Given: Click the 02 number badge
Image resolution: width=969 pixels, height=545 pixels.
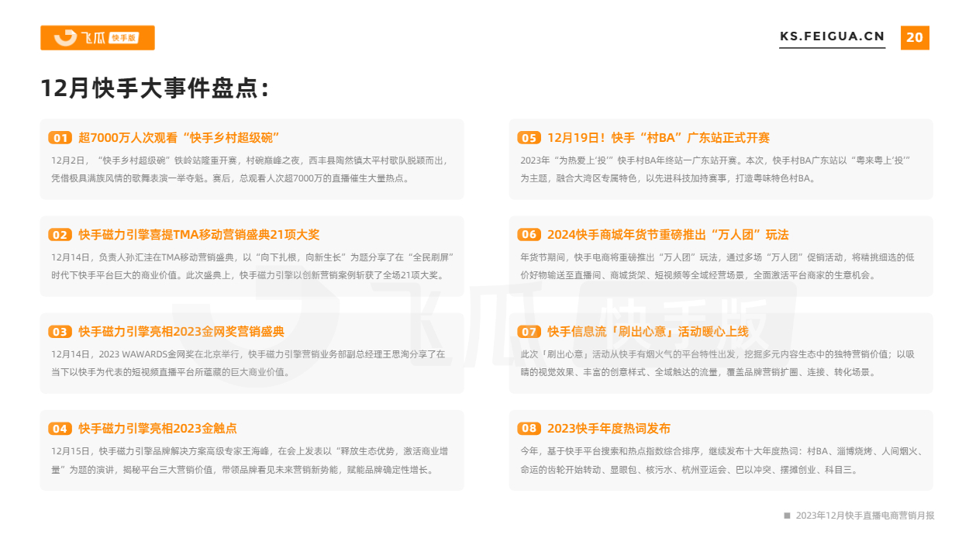Looking at the screenshot, I should [60, 235].
